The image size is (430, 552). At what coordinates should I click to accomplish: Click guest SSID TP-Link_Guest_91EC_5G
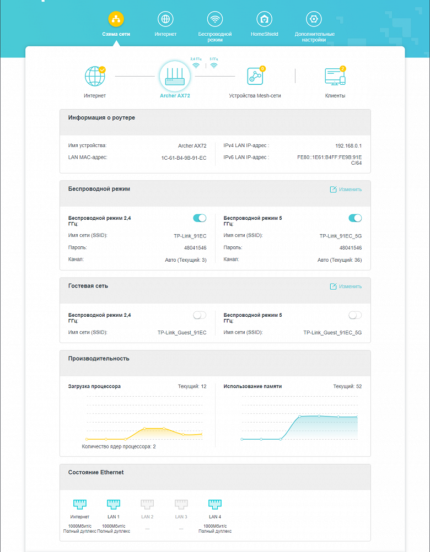(332, 333)
